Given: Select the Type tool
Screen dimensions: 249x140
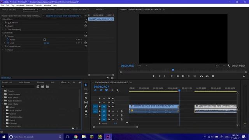Looking at the screenshot, I should [x=86, y=115].
